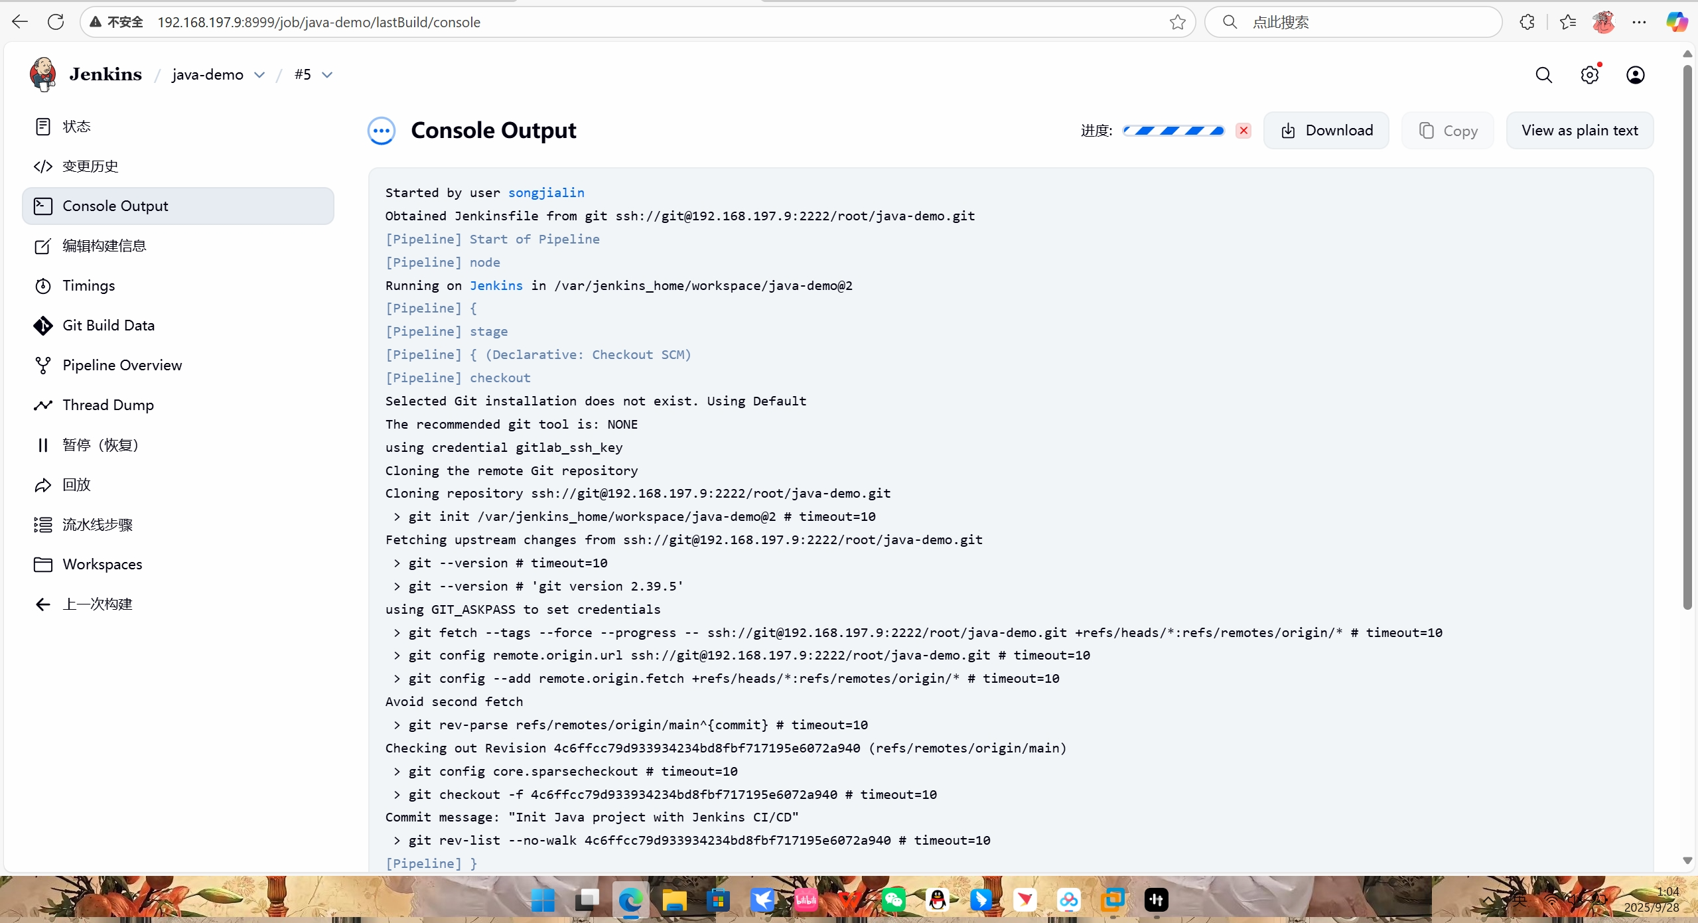Click the pause bars icon in sidebar

click(x=43, y=445)
